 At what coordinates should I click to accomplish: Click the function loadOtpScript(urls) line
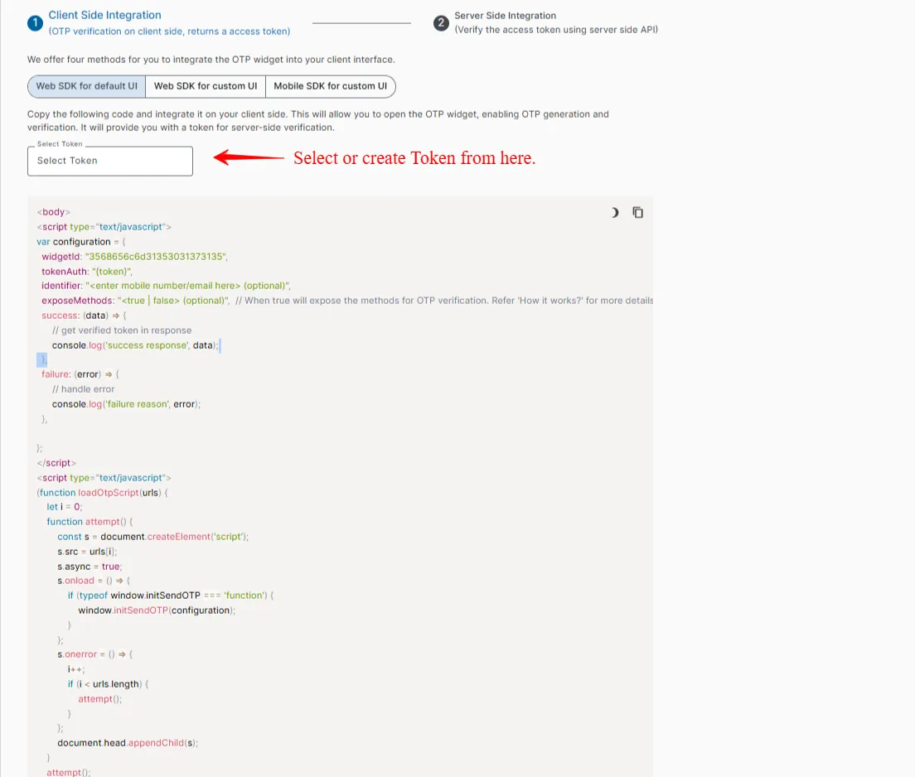pos(103,493)
